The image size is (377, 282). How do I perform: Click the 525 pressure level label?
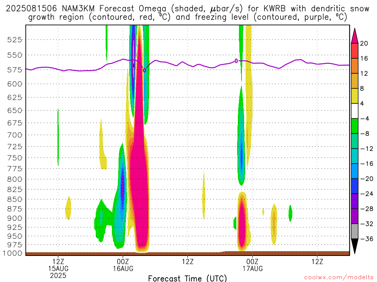15,40
